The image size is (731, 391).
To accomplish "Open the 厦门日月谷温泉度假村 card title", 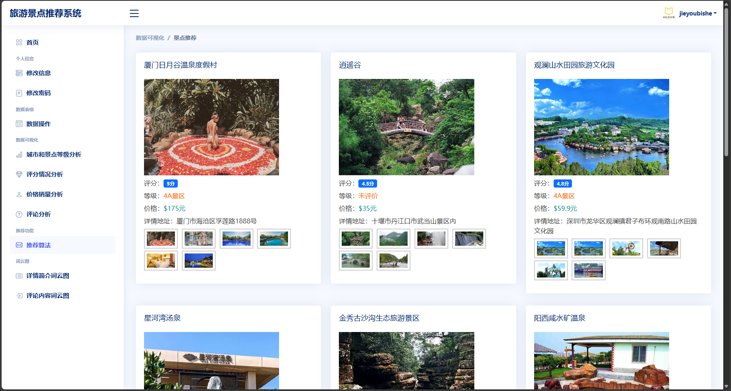I will coord(181,65).
